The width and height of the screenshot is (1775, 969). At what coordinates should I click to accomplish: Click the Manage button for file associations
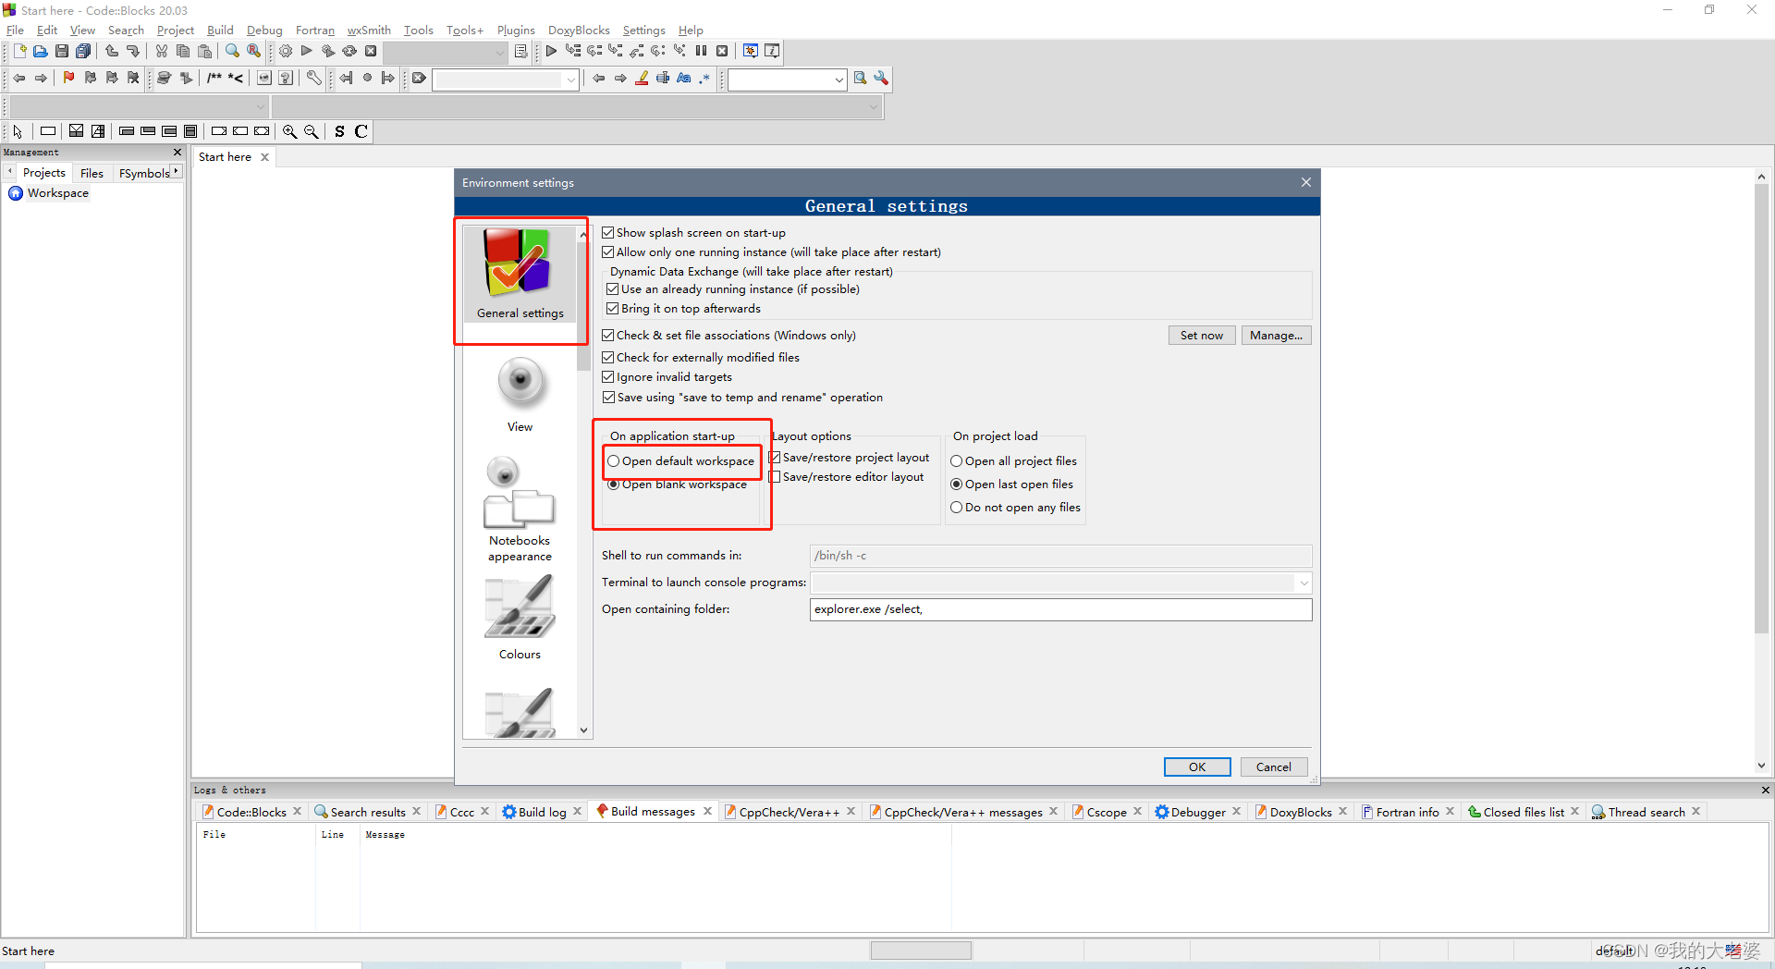tap(1277, 335)
